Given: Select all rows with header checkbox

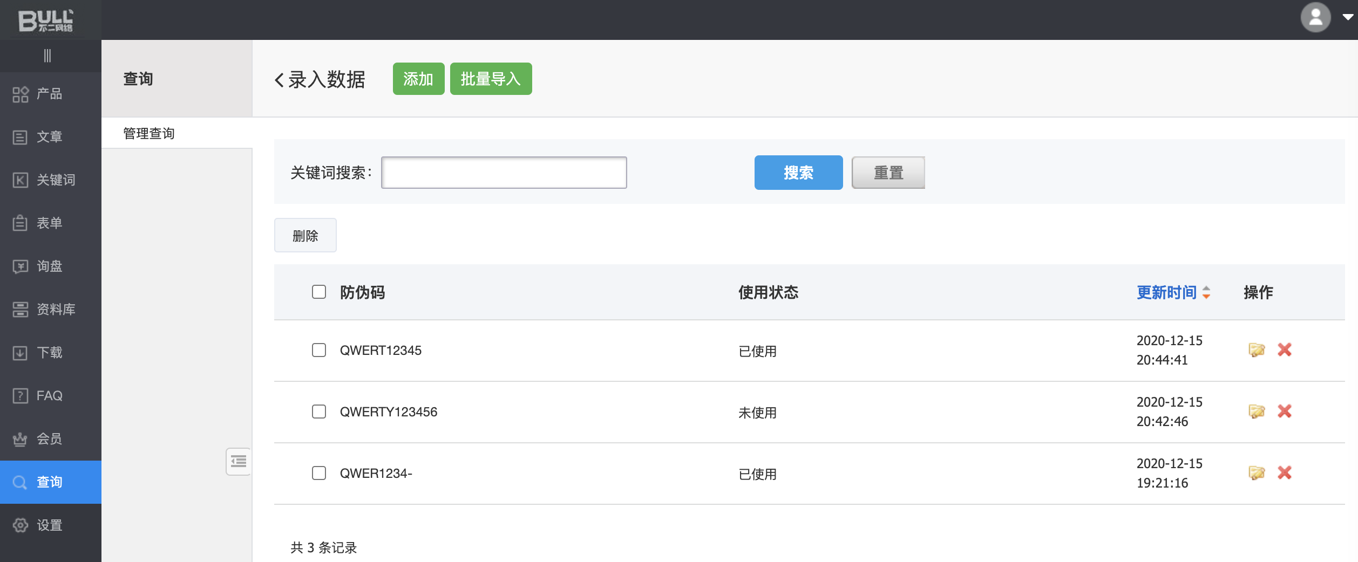Looking at the screenshot, I should (x=319, y=292).
